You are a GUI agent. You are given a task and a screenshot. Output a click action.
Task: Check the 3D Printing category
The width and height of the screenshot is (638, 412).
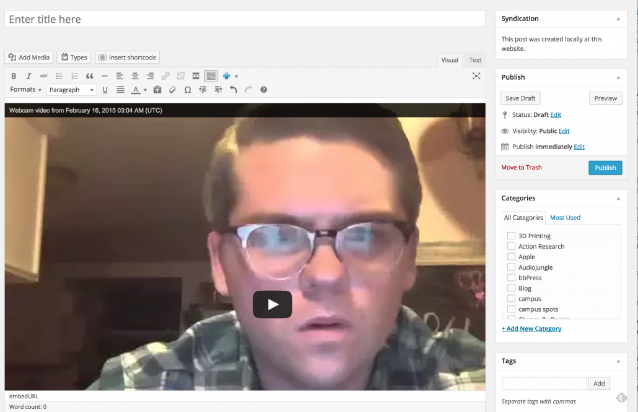coord(511,236)
